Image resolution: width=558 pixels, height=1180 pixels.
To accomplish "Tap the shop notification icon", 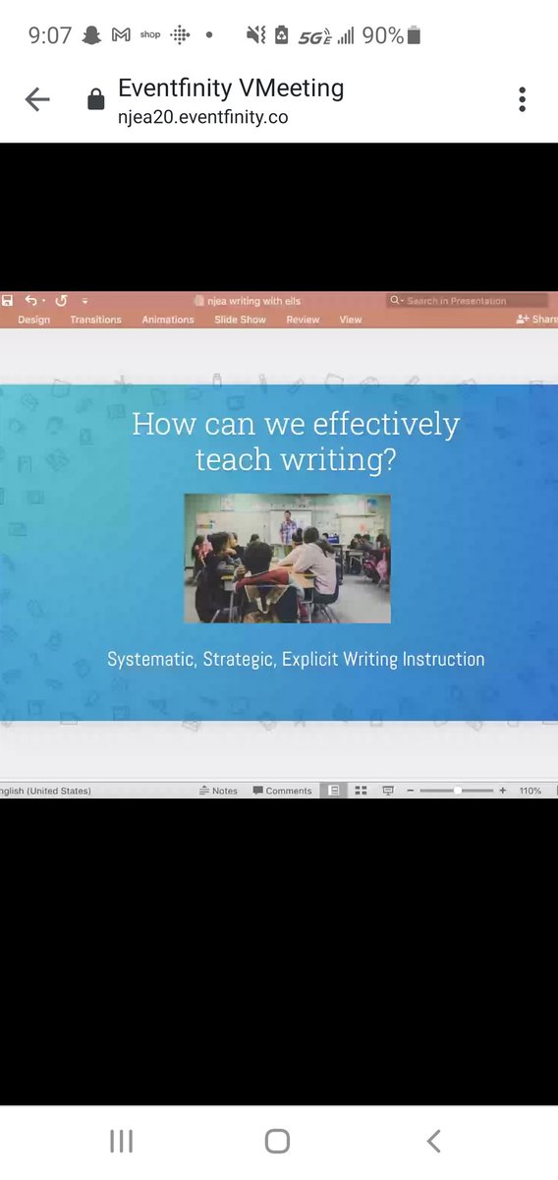I will click(x=149, y=34).
